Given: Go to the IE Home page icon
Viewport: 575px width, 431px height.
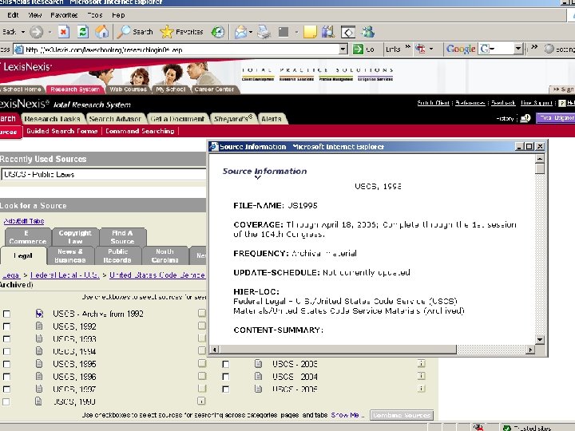Looking at the screenshot, I should pyautogui.click(x=102, y=32).
